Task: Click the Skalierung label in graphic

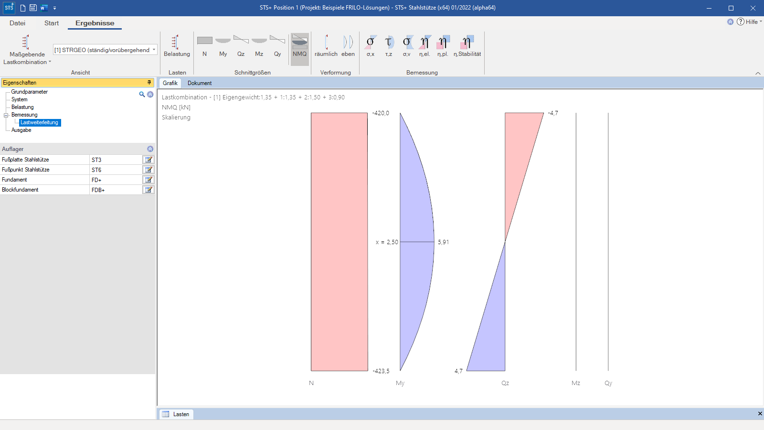Action: [176, 118]
